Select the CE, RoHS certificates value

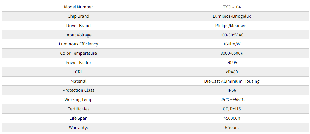click(x=232, y=109)
